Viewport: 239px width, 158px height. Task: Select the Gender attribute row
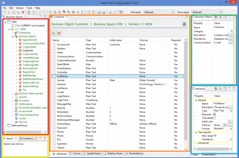[118, 80]
